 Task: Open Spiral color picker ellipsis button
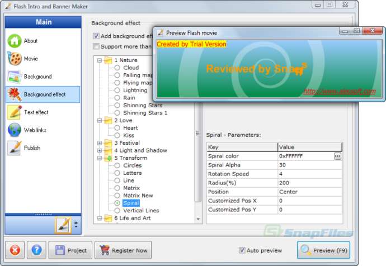pos(337,156)
